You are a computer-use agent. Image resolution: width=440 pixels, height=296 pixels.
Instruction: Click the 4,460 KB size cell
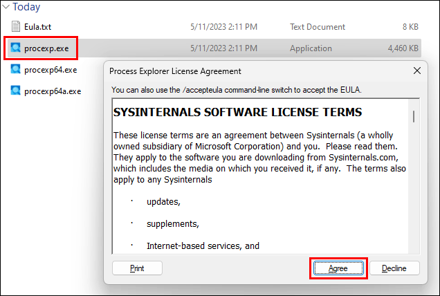[x=403, y=48]
